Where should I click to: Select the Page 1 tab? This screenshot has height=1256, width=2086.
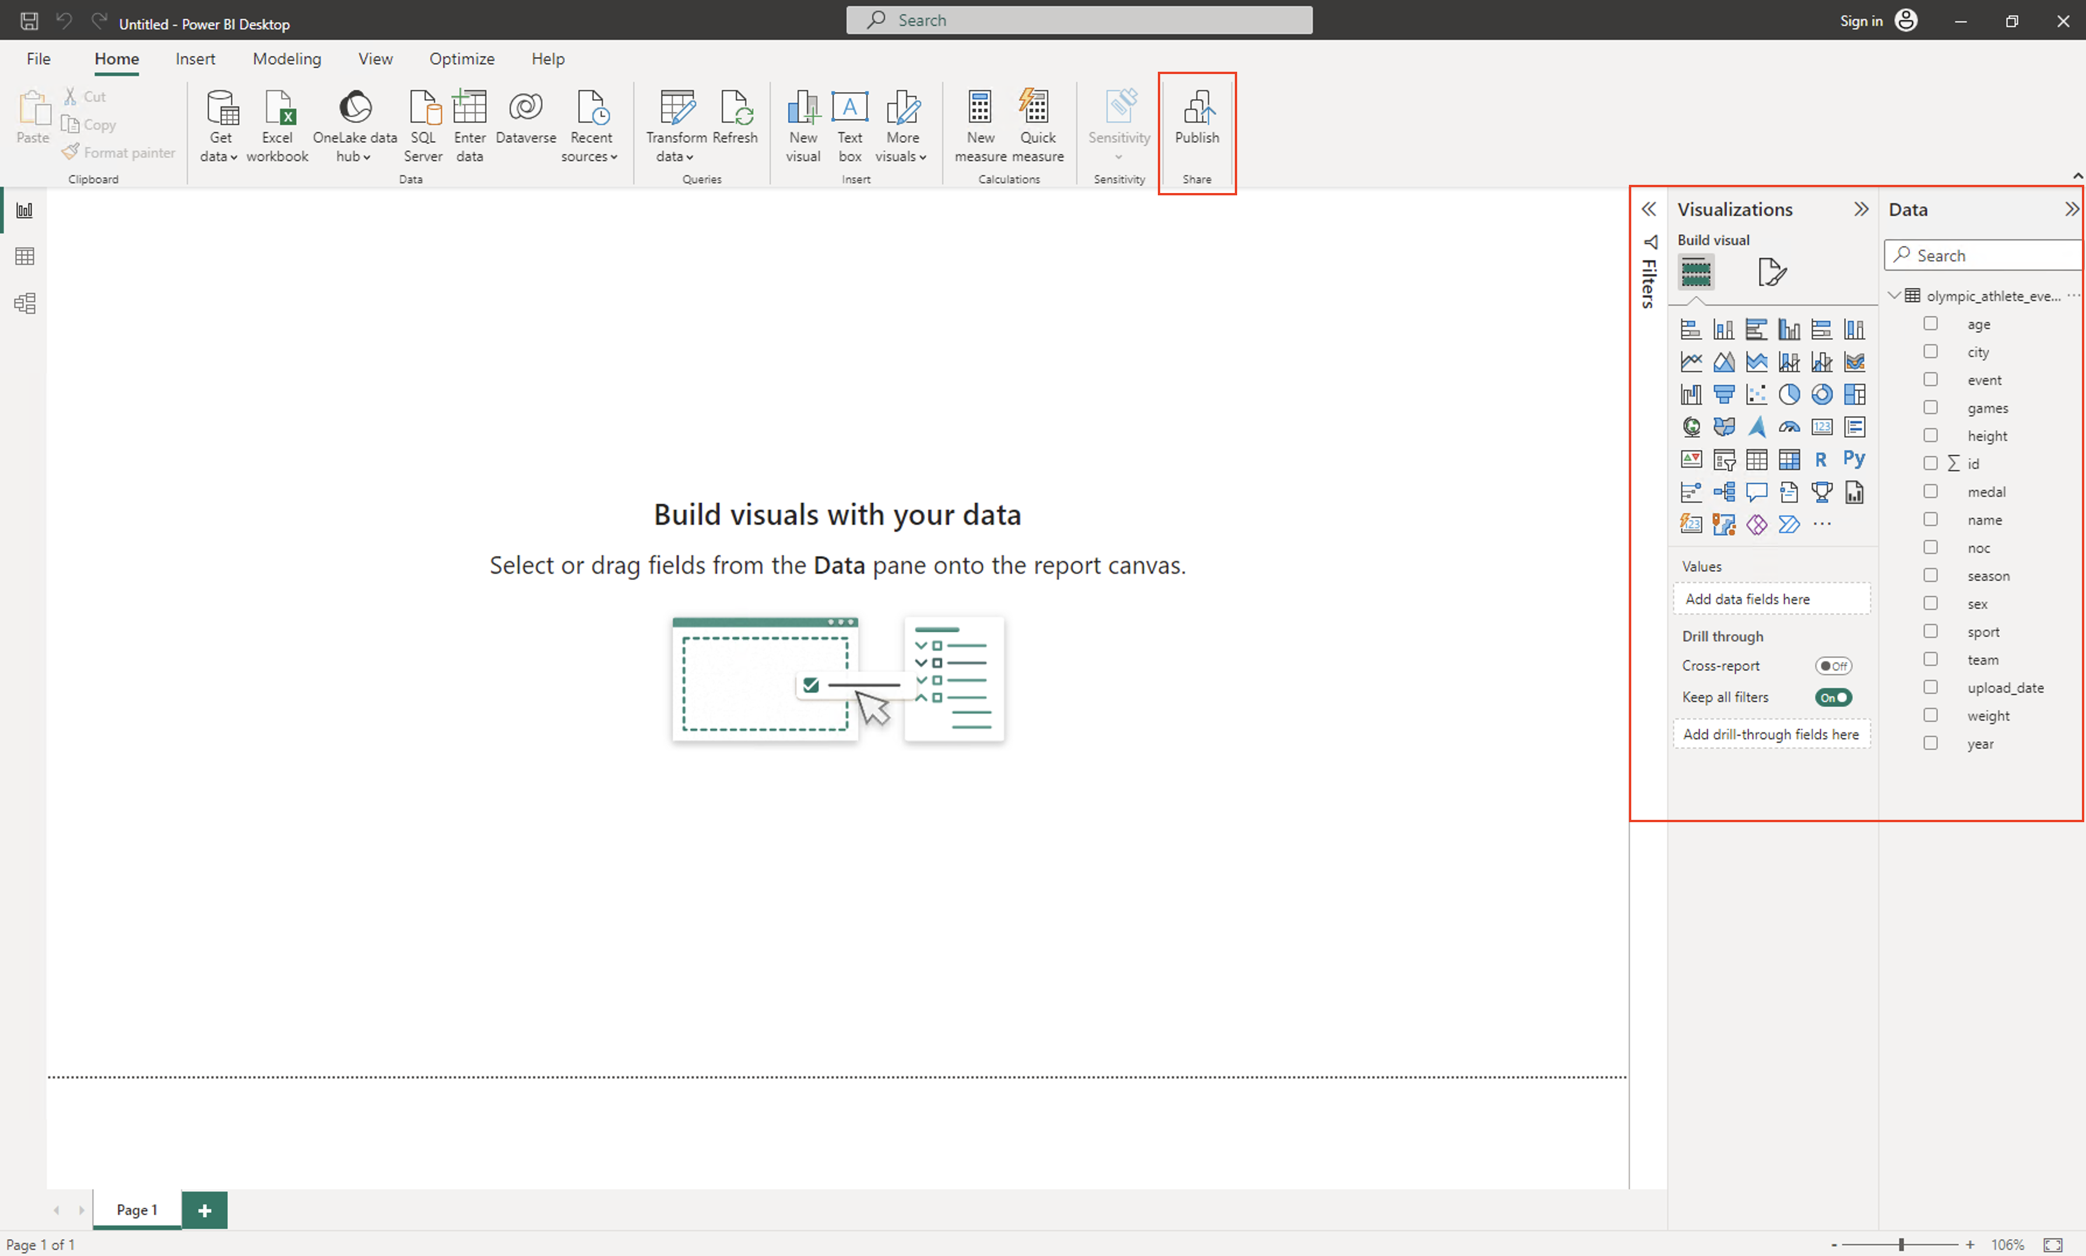137,1211
